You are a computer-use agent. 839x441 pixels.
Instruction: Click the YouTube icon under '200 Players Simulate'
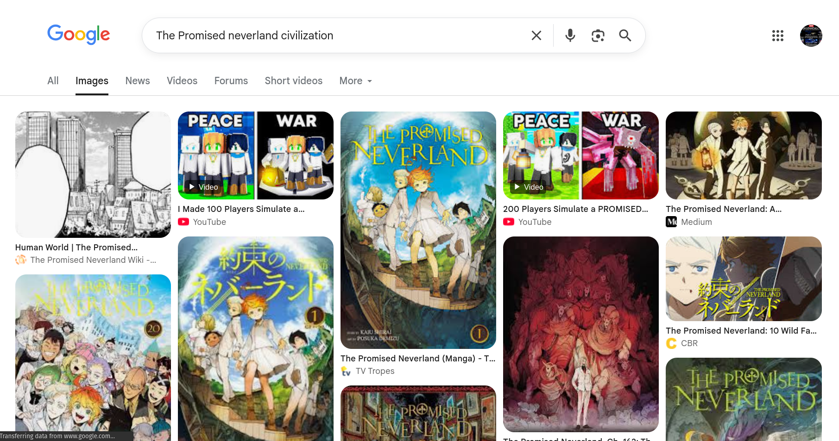point(509,222)
